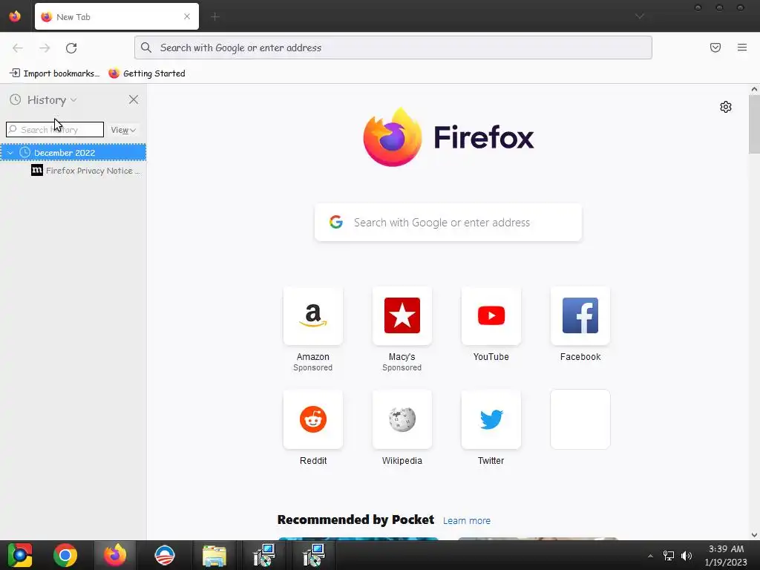Click the Google search box on page
This screenshot has width=760, height=570.
(x=448, y=223)
